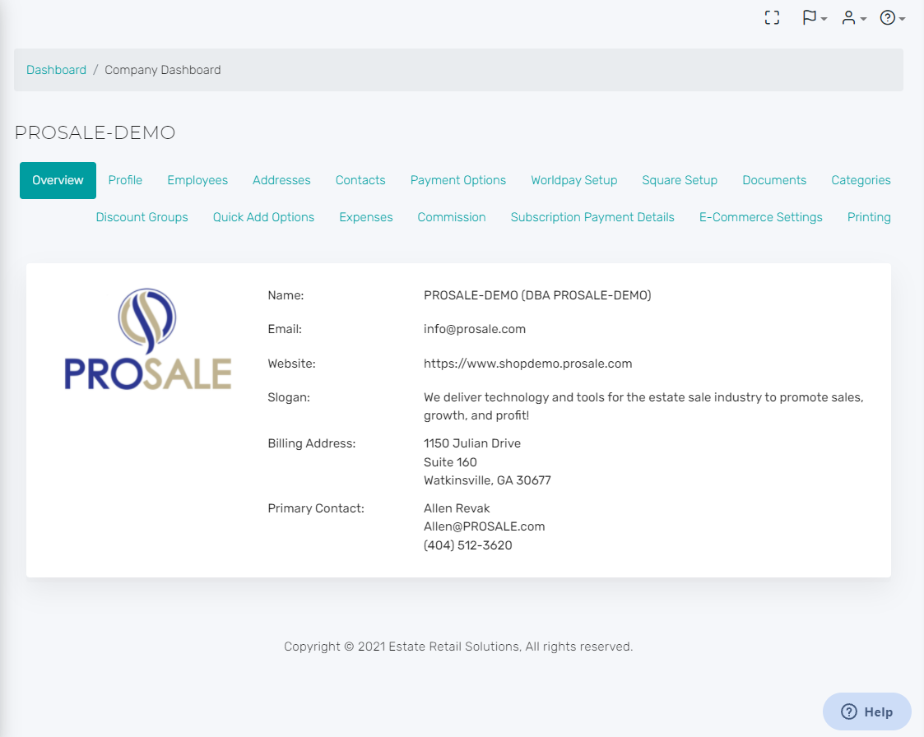Click the slogan text about estate sale industry
This screenshot has width=924, height=737.
[x=643, y=406]
